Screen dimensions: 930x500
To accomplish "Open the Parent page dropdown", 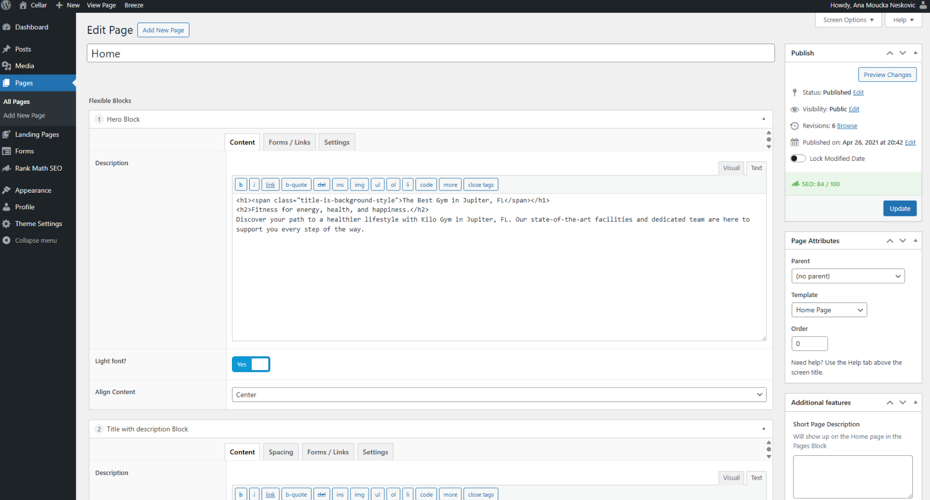I will point(848,276).
